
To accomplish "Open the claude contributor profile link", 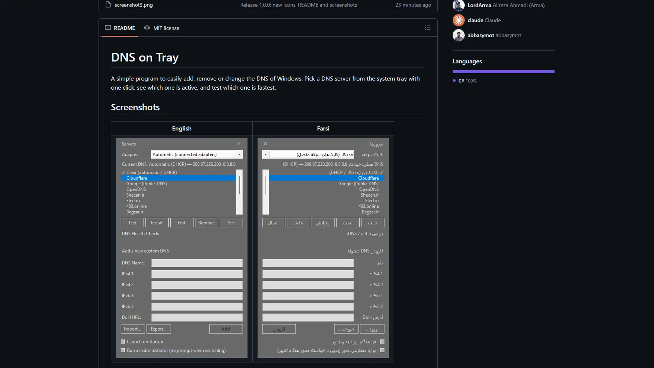I will 484,20.
